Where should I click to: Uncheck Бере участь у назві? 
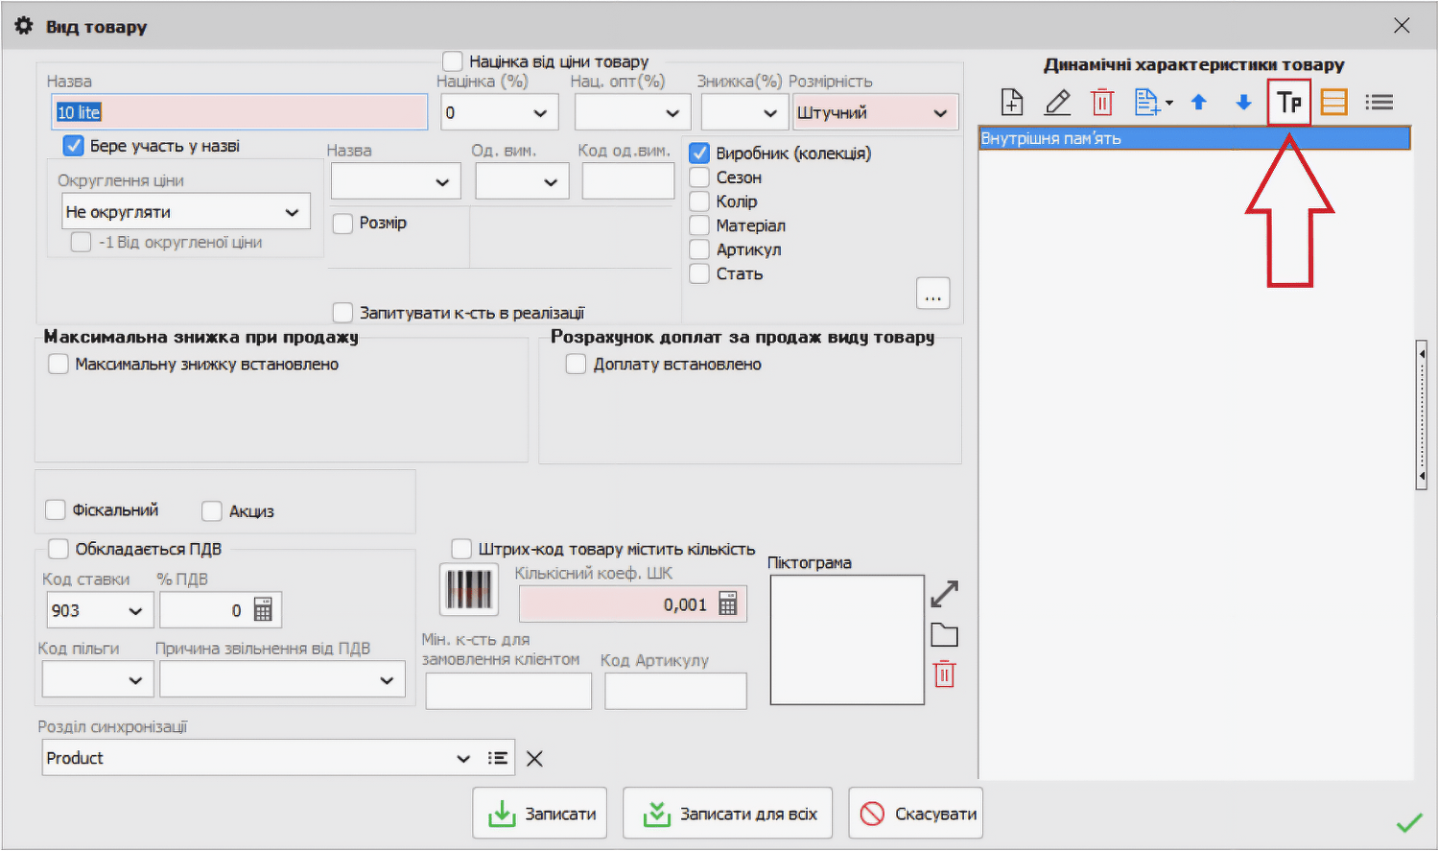[x=74, y=146]
